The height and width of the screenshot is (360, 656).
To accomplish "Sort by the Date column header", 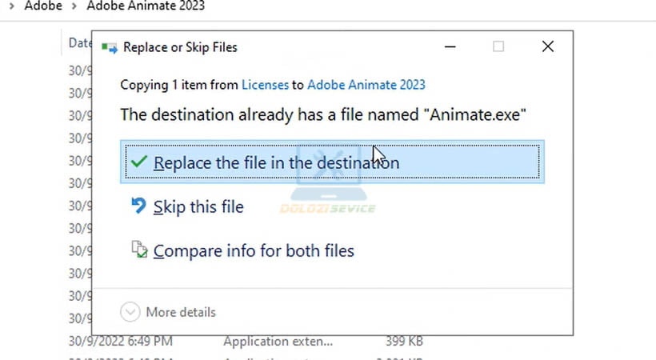I will click(x=80, y=42).
